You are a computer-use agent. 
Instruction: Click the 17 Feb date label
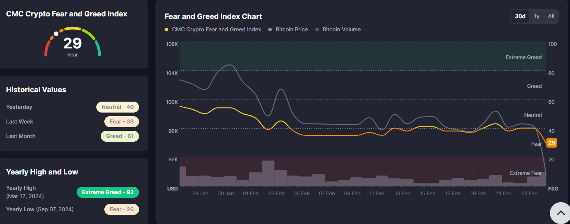click(x=453, y=193)
